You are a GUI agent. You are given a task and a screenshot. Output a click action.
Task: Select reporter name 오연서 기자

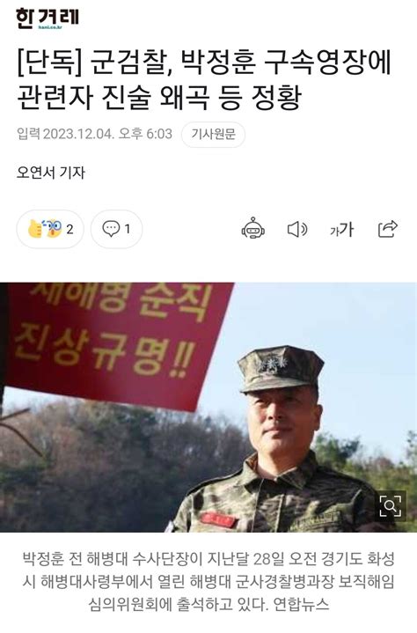(51, 173)
